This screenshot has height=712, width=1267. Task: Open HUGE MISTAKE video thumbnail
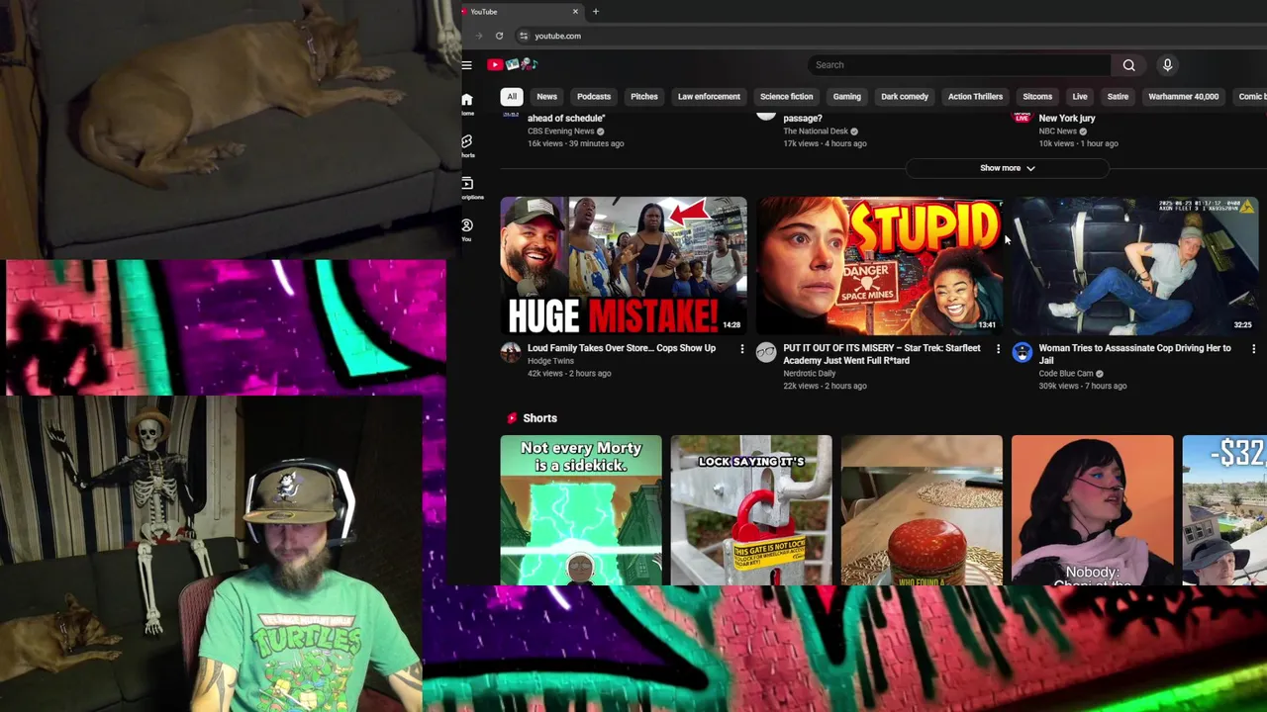click(x=624, y=266)
